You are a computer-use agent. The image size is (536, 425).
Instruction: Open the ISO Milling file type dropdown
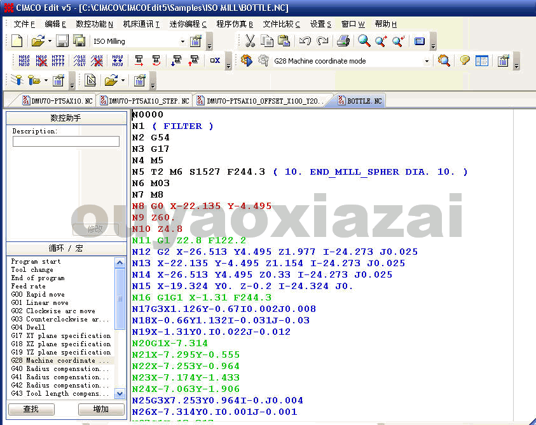[x=183, y=41]
